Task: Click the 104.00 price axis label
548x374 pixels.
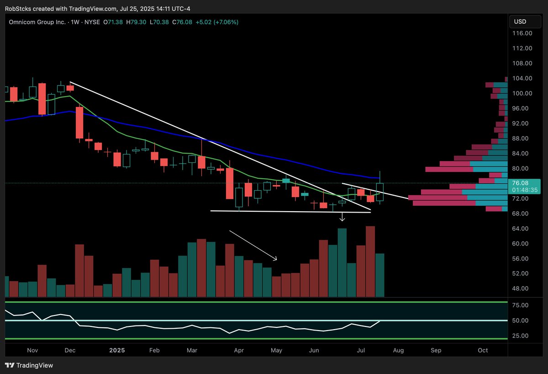Action: click(523, 79)
